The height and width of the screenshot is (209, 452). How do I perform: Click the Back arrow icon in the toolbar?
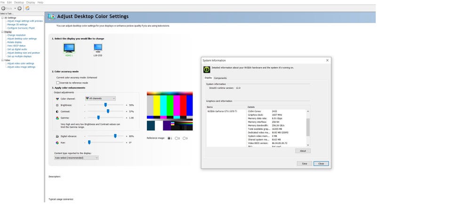click(x=3, y=8)
